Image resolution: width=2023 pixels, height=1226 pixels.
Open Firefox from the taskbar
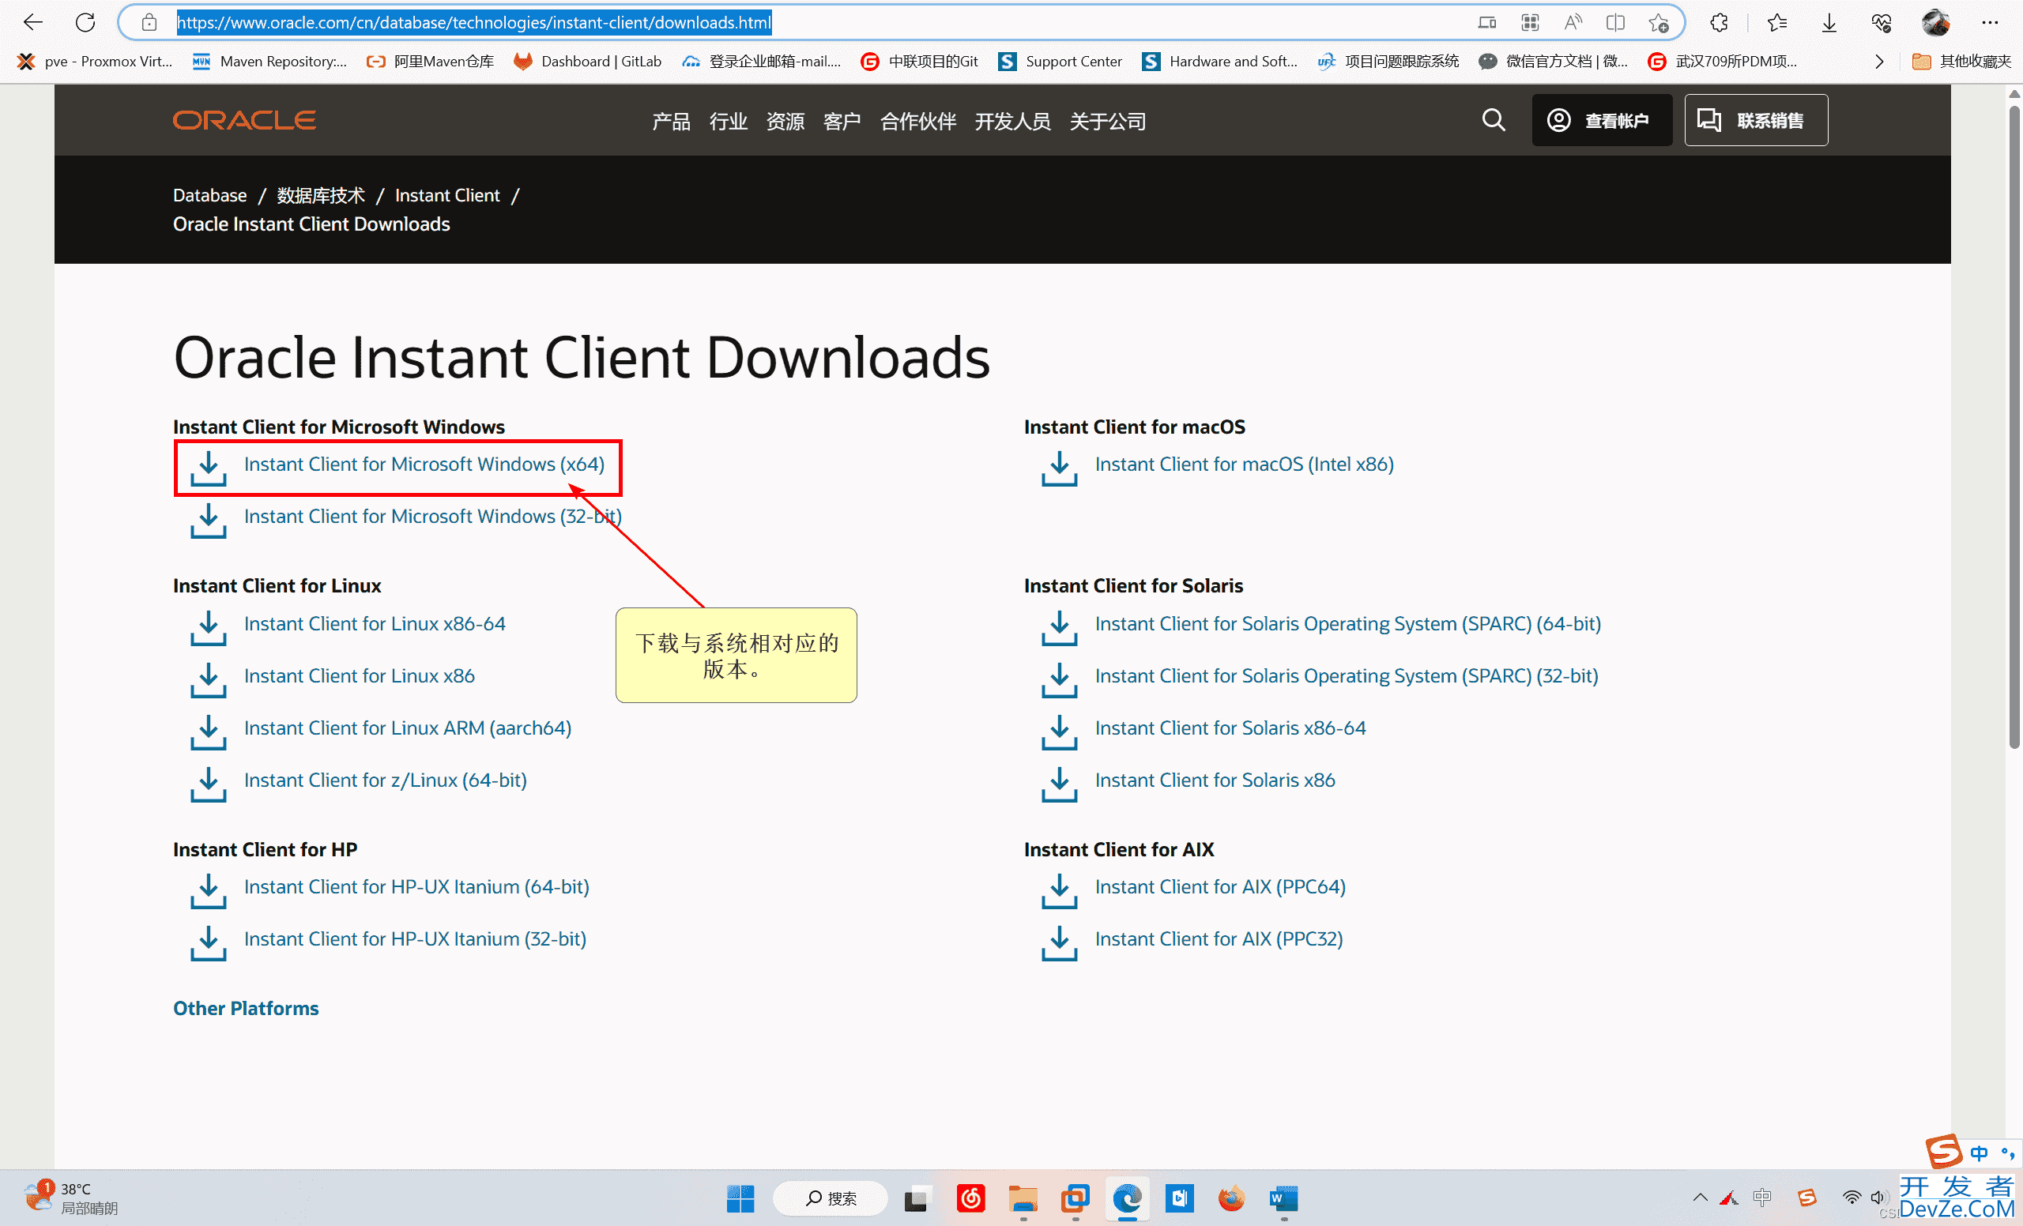(1230, 1199)
